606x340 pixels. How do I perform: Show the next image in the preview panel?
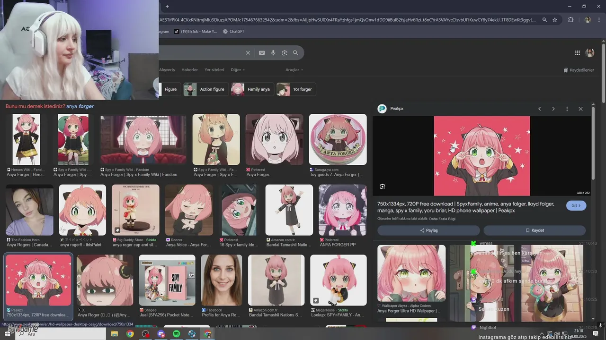tap(553, 109)
